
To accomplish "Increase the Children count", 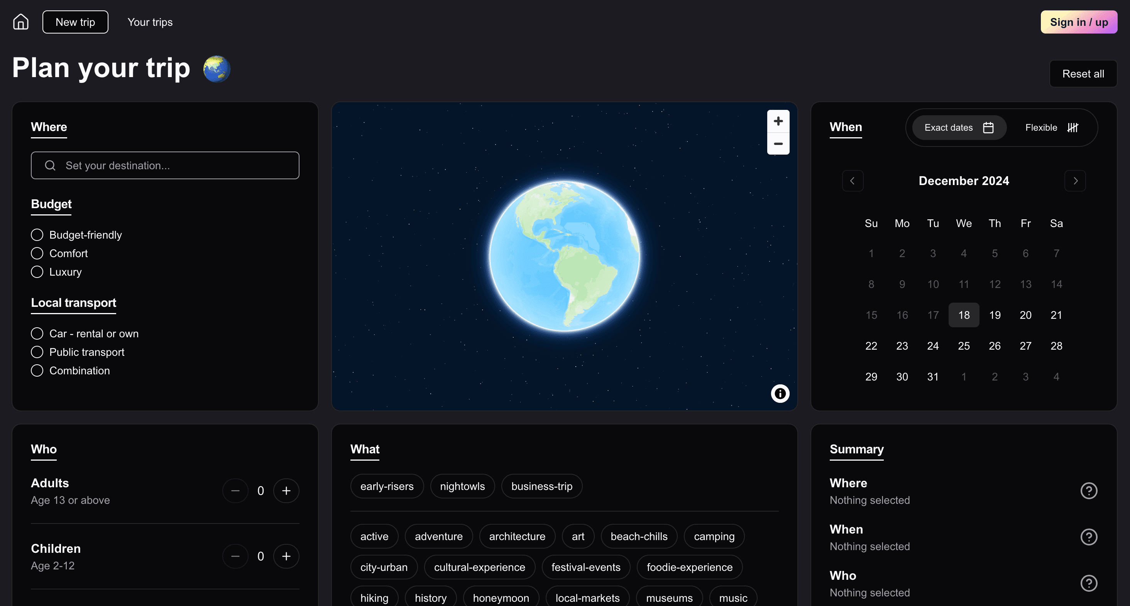I will point(286,556).
